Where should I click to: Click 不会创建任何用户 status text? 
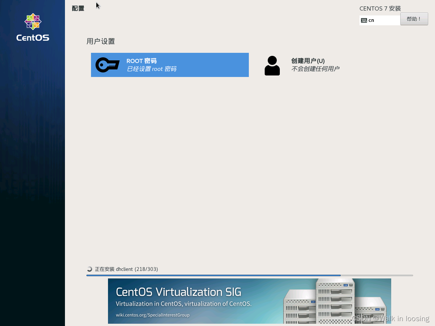tap(315, 69)
